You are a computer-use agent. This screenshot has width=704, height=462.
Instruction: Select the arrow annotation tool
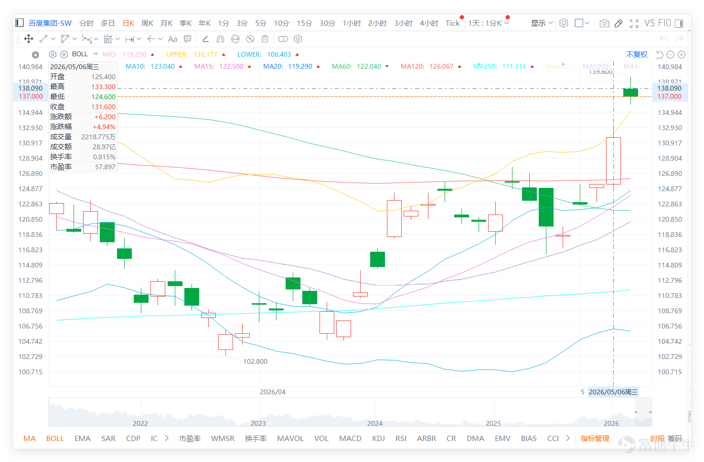pyautogui.click(x=151, y=39)
